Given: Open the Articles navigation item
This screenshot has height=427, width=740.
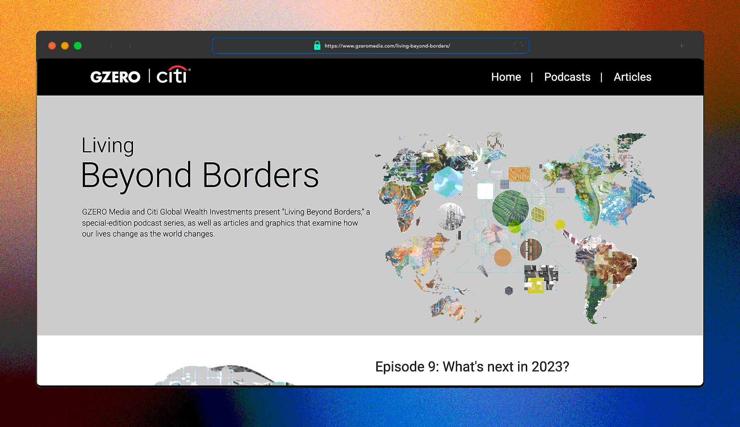Looking at the screenshot, I should 632,77.
